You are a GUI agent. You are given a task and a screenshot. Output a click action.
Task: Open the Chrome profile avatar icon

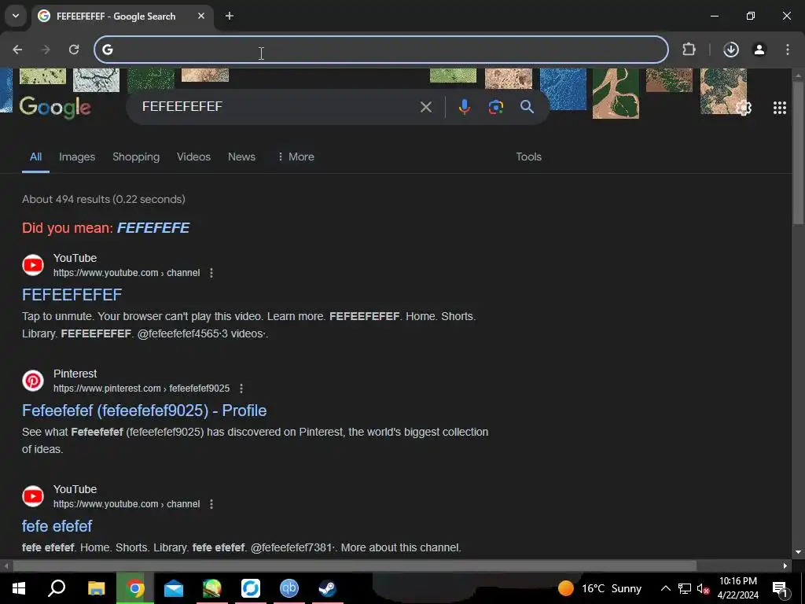tap(759, 50)
